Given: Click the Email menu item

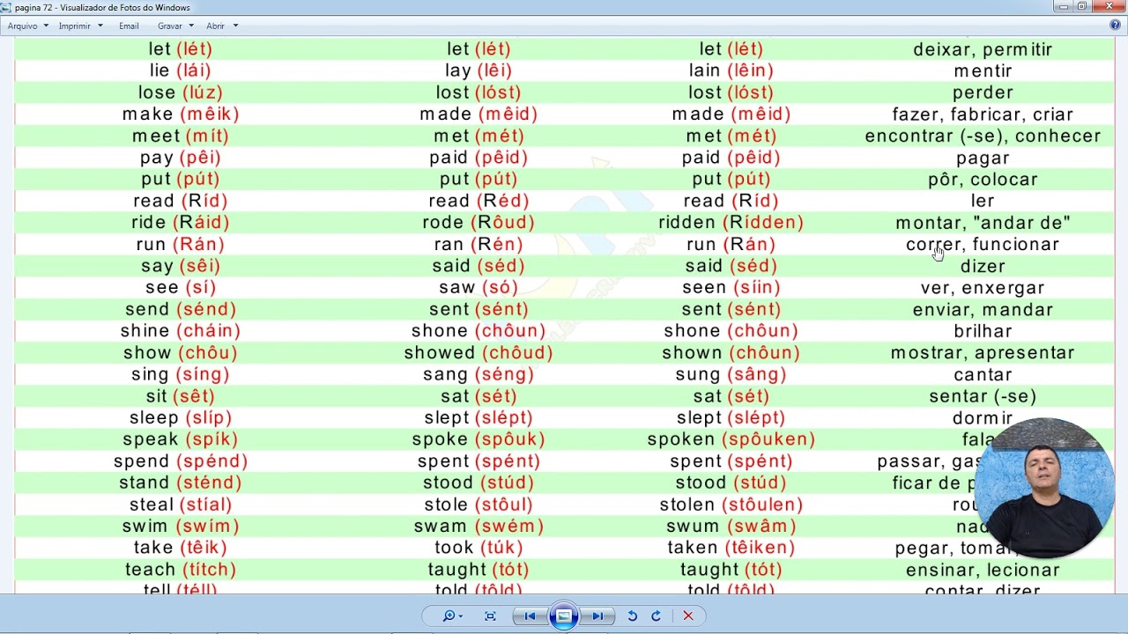Looking at the screenshot, I should pyautogui.click(x=129, y=26).
